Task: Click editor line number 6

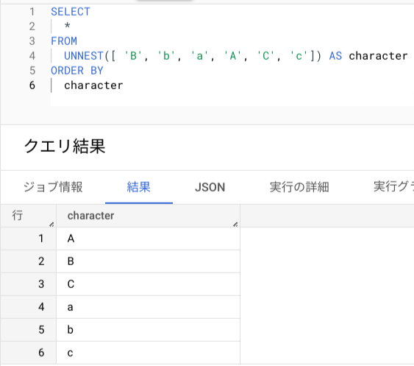Action: point(32,85)
